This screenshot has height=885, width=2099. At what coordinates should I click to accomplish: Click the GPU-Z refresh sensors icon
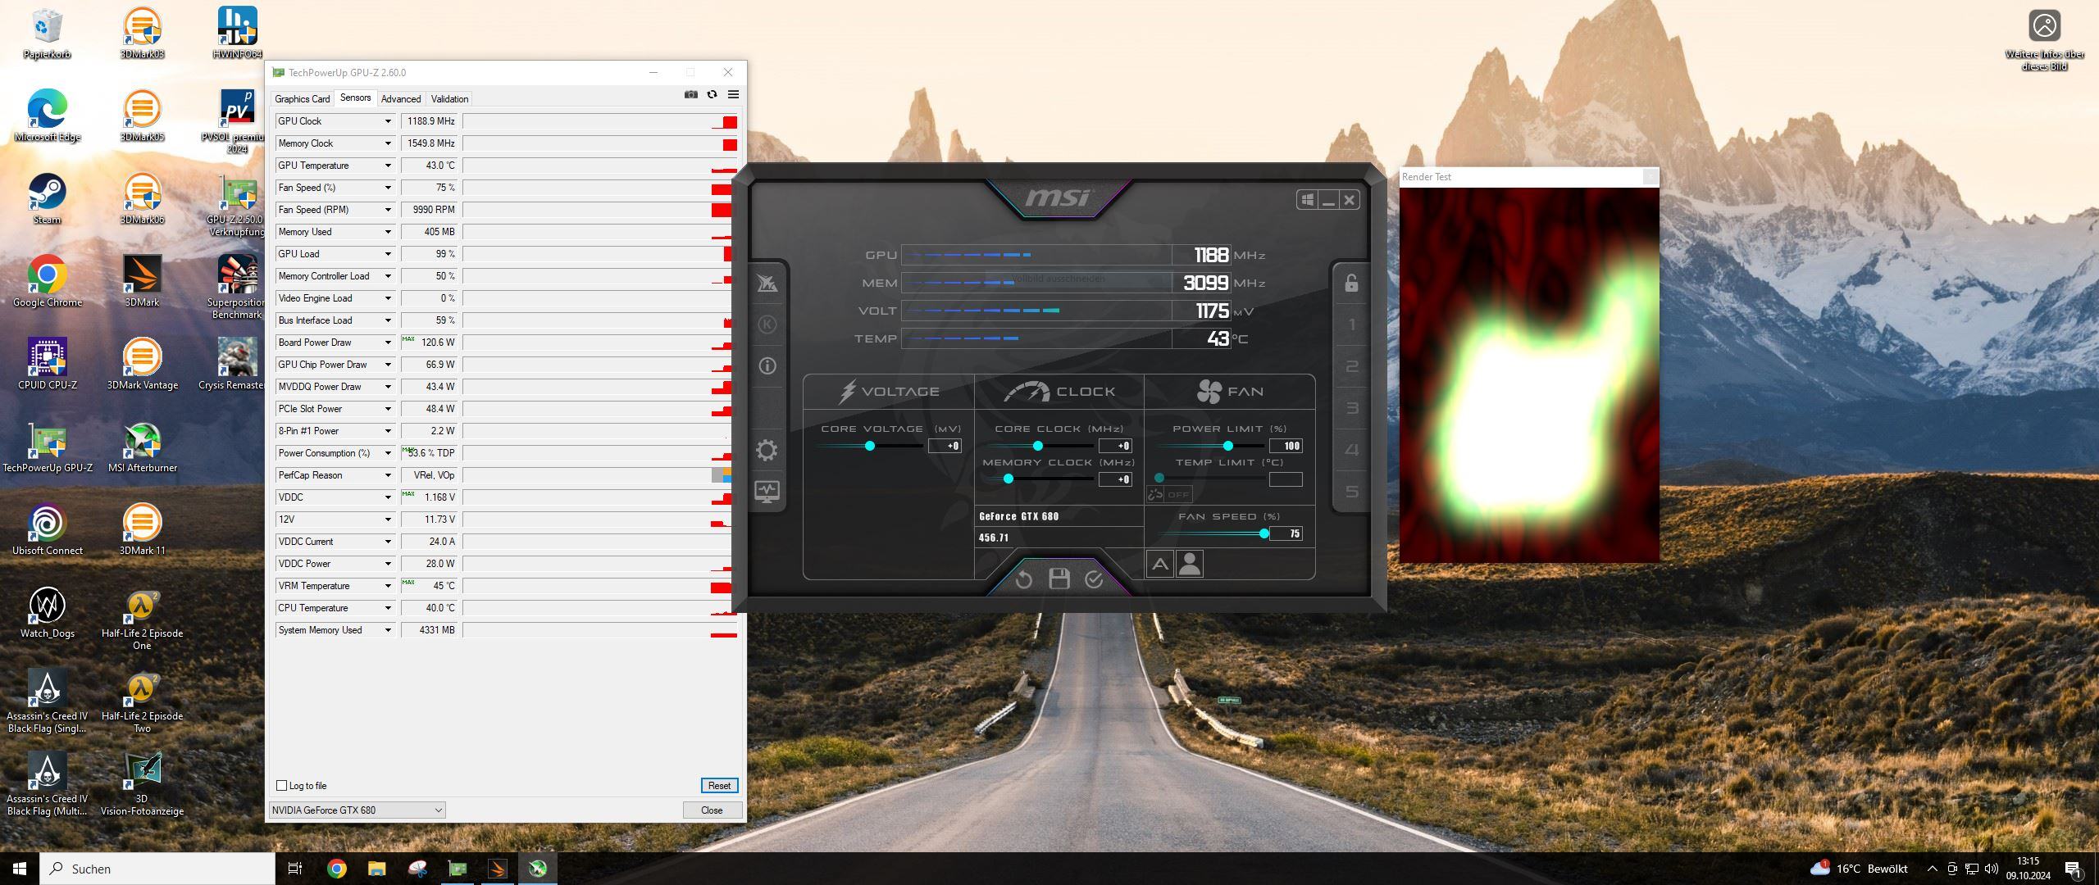click(x=712, y=95)
